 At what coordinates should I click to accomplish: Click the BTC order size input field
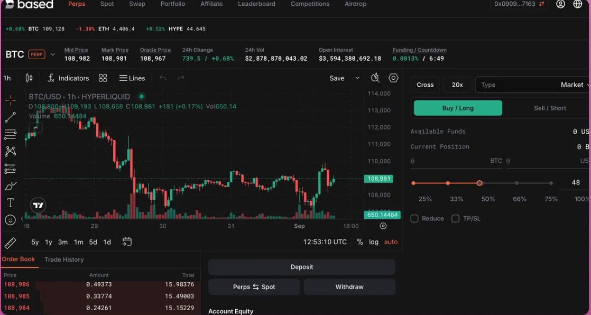[456, 161]
